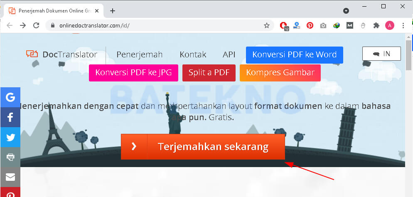Click the print sidebar icon
The height and width of the screenshot is (197, 413).
(10, 157)
